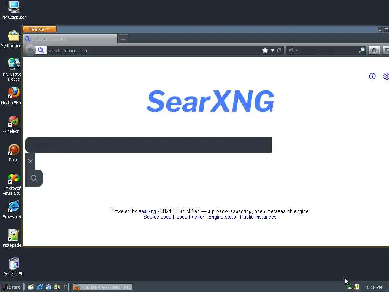Click the CollabNet SearXNG taskbar button
The width and height of the screenshot is (389, 292).
tap(103, 287)
